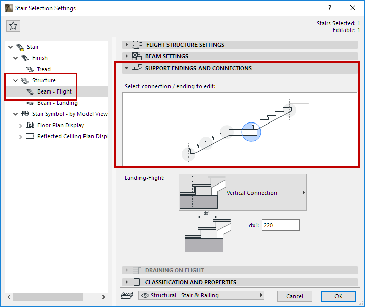
Task: Open the Structural - Stair & Railing layer dropdown
Action: (x=201, y=295)
